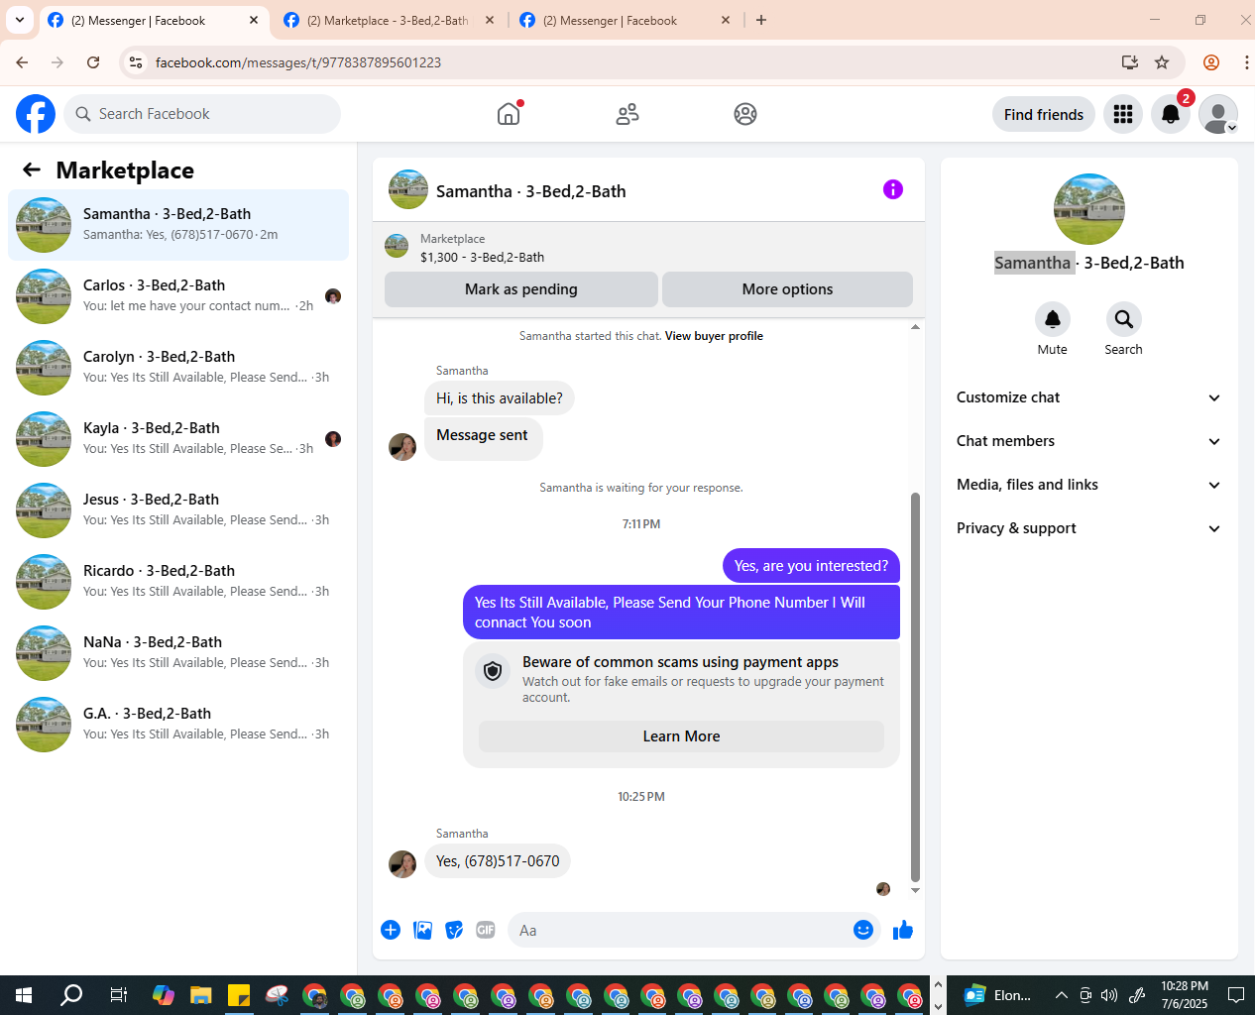
Task: Open a new browser tab
Action: 761,20
